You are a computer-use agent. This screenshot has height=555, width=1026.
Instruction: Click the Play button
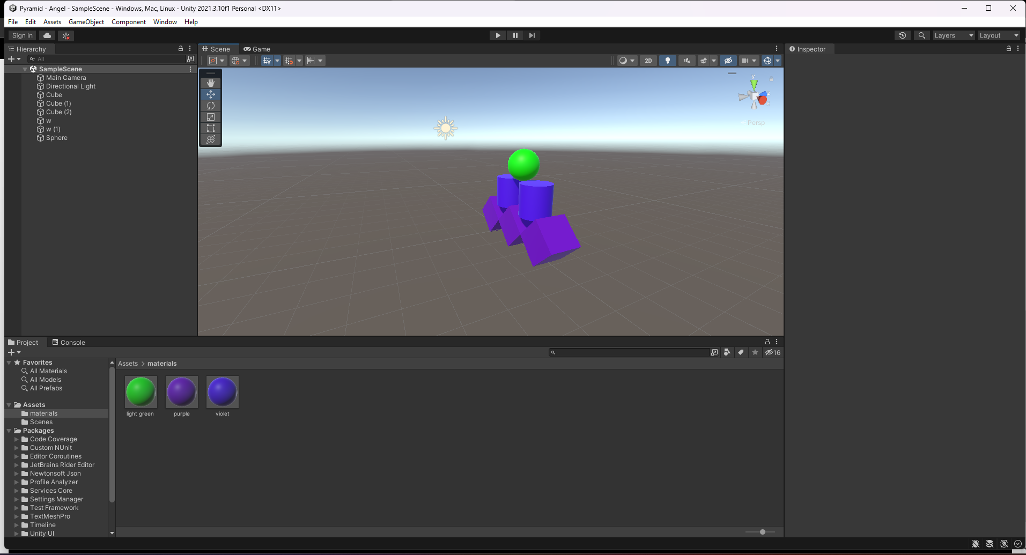coord(498,35)
